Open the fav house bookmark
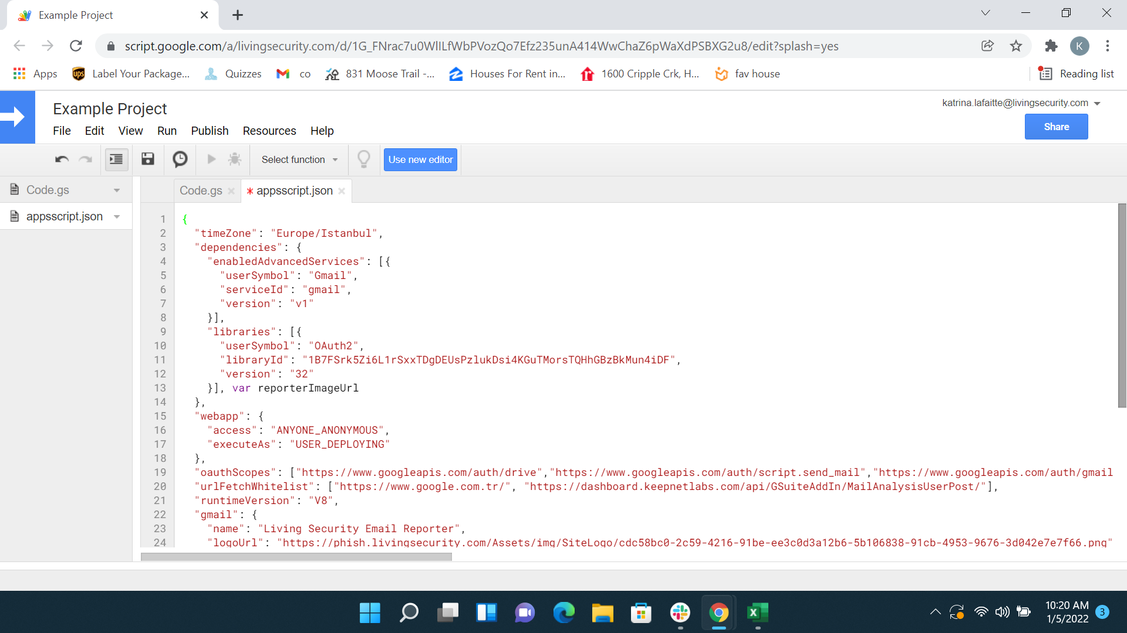This screenshot has width=1127, height=633. point(747,74)
